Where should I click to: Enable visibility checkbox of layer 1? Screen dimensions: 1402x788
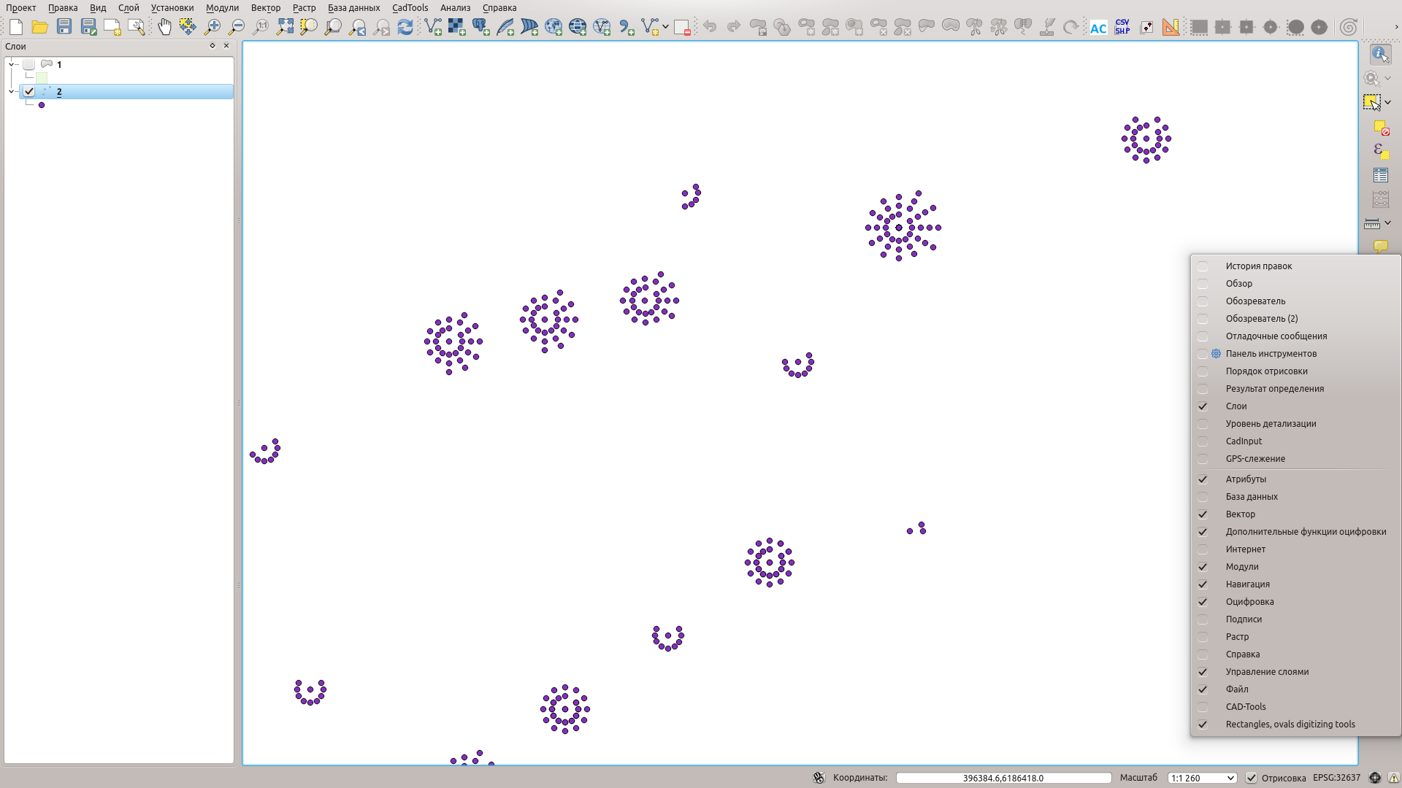29,64
